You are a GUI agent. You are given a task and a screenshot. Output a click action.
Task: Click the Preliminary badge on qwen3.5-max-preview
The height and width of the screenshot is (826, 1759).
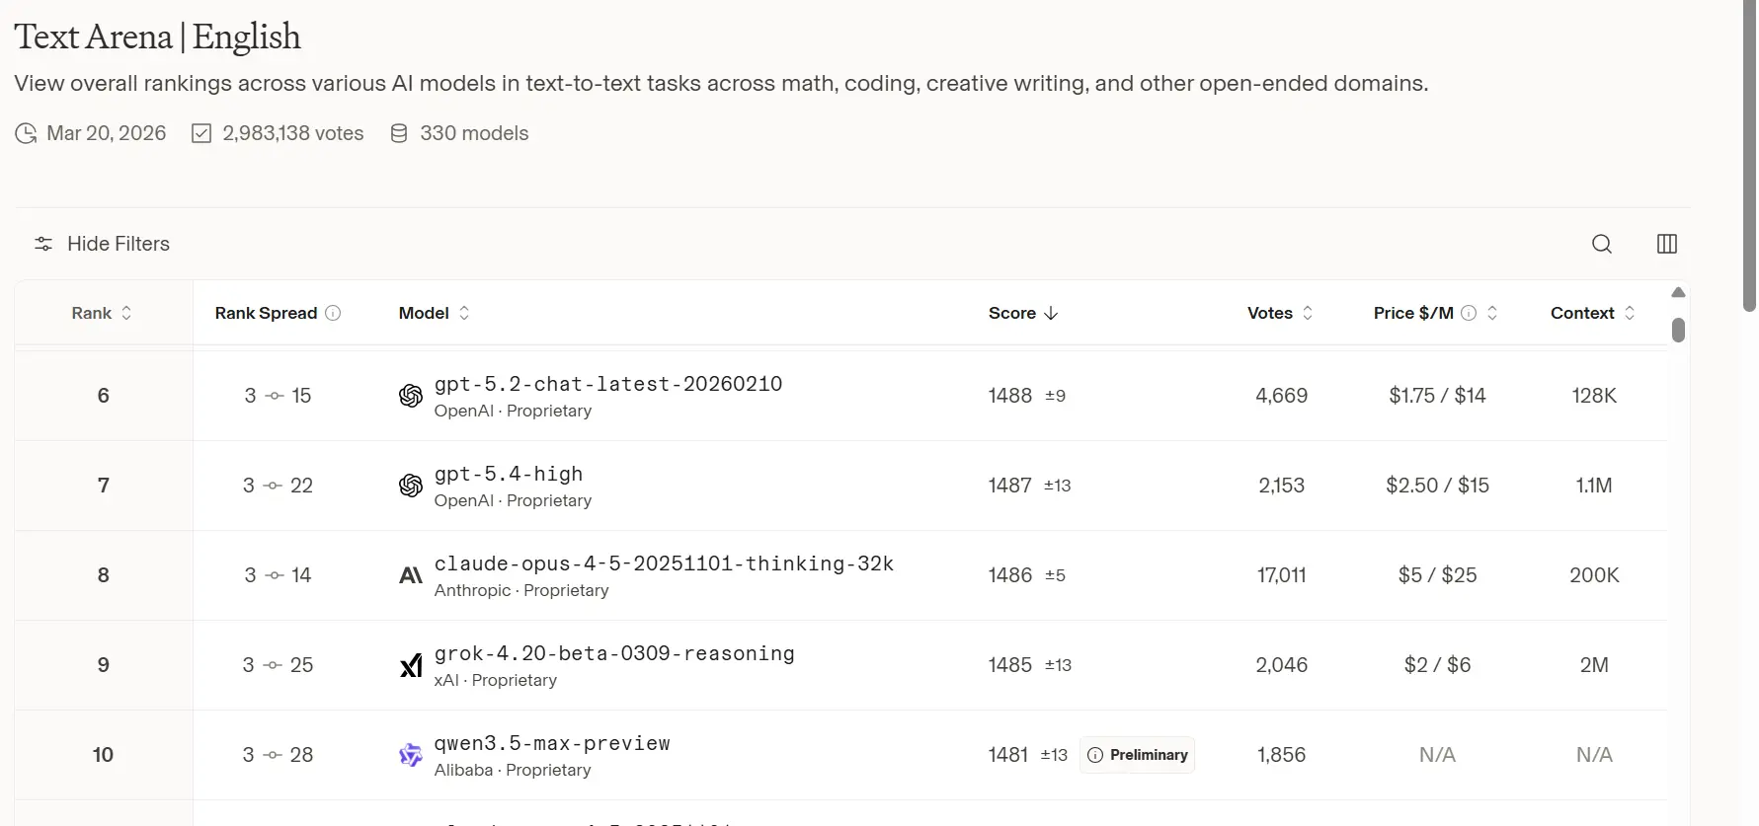pos(1137,755)
